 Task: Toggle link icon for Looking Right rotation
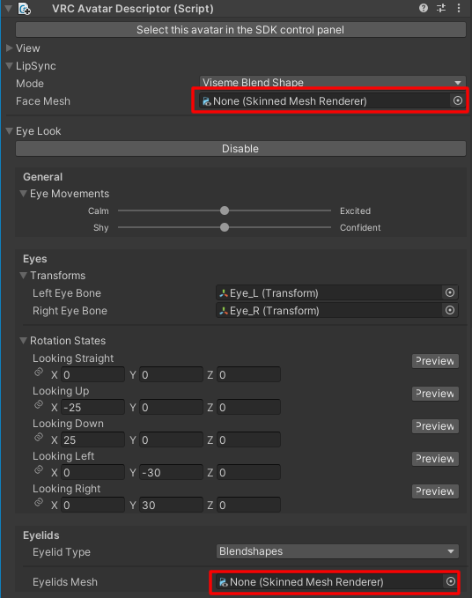tap(39, 503)
